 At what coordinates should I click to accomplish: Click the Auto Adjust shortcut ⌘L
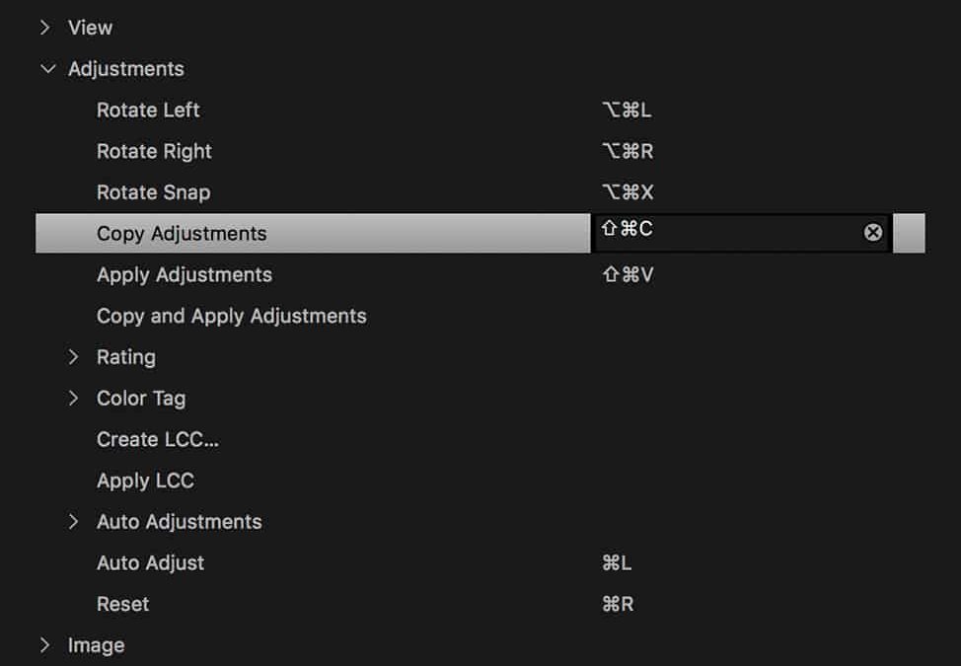(x=617, y=563)
